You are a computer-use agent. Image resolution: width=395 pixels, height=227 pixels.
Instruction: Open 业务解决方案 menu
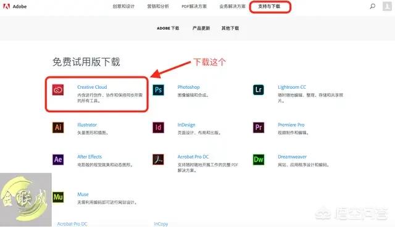[232, 6]
